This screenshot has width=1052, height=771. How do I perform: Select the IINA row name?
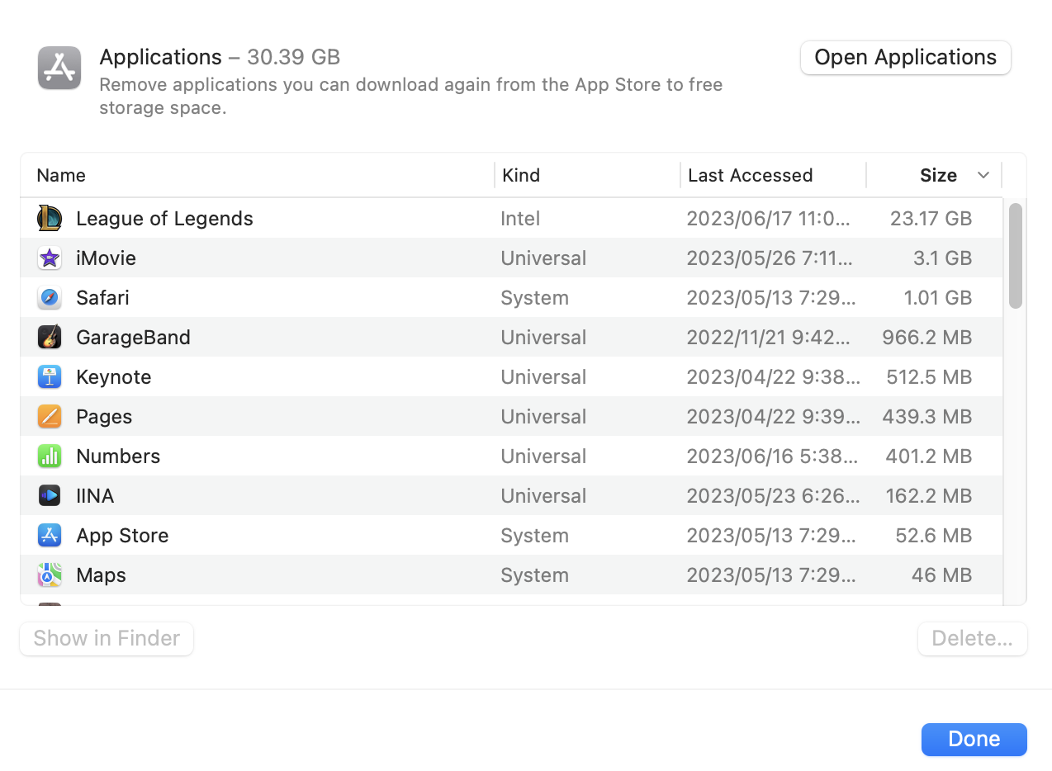coord(95,496)
